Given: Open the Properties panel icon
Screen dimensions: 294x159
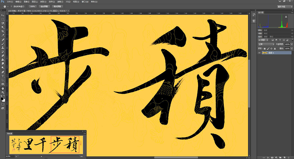Looking at the screenshot, I should (x=254, y=21).
